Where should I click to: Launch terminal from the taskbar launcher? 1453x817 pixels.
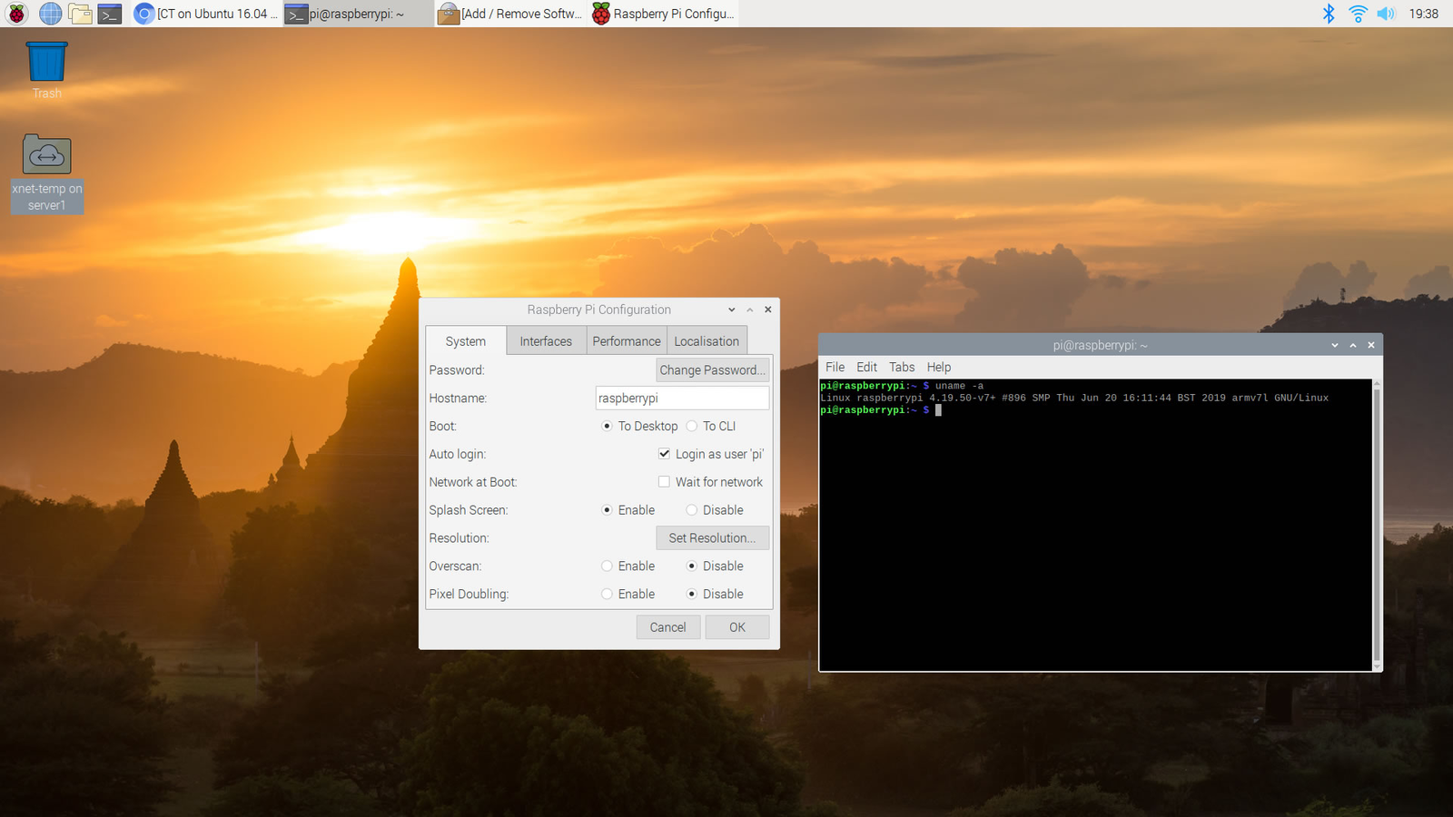110,14
